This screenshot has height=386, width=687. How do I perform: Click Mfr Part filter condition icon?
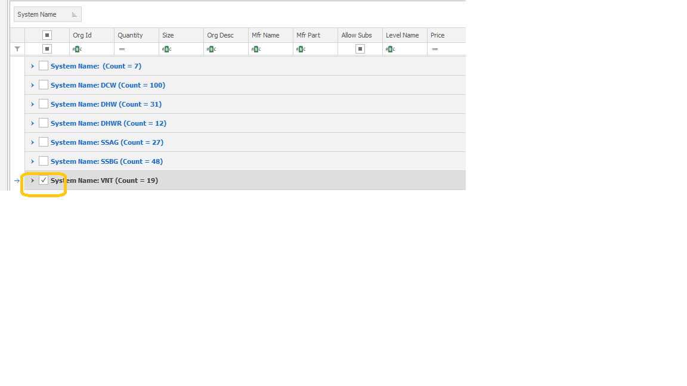(x=301, y=49)
